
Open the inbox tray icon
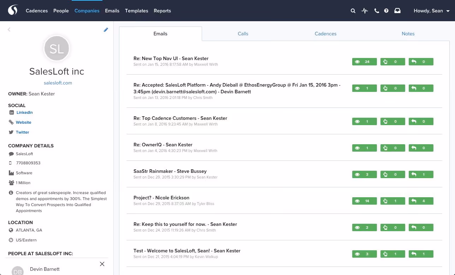tap(397, 11)
